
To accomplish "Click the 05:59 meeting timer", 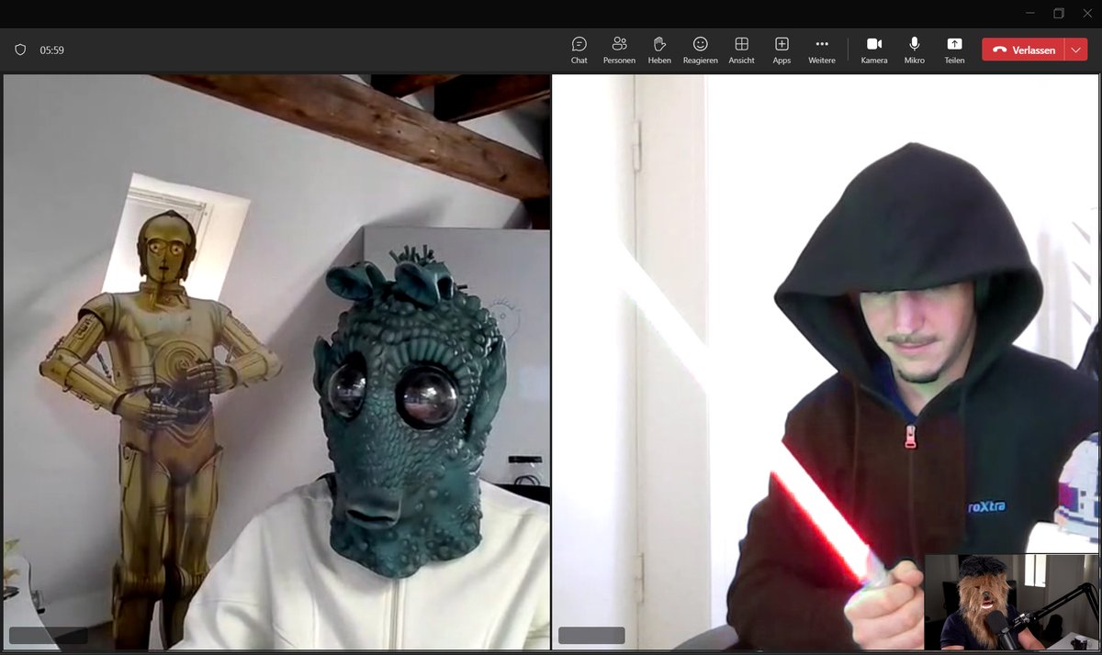I will pyautogui.click(x=51, y=50).
